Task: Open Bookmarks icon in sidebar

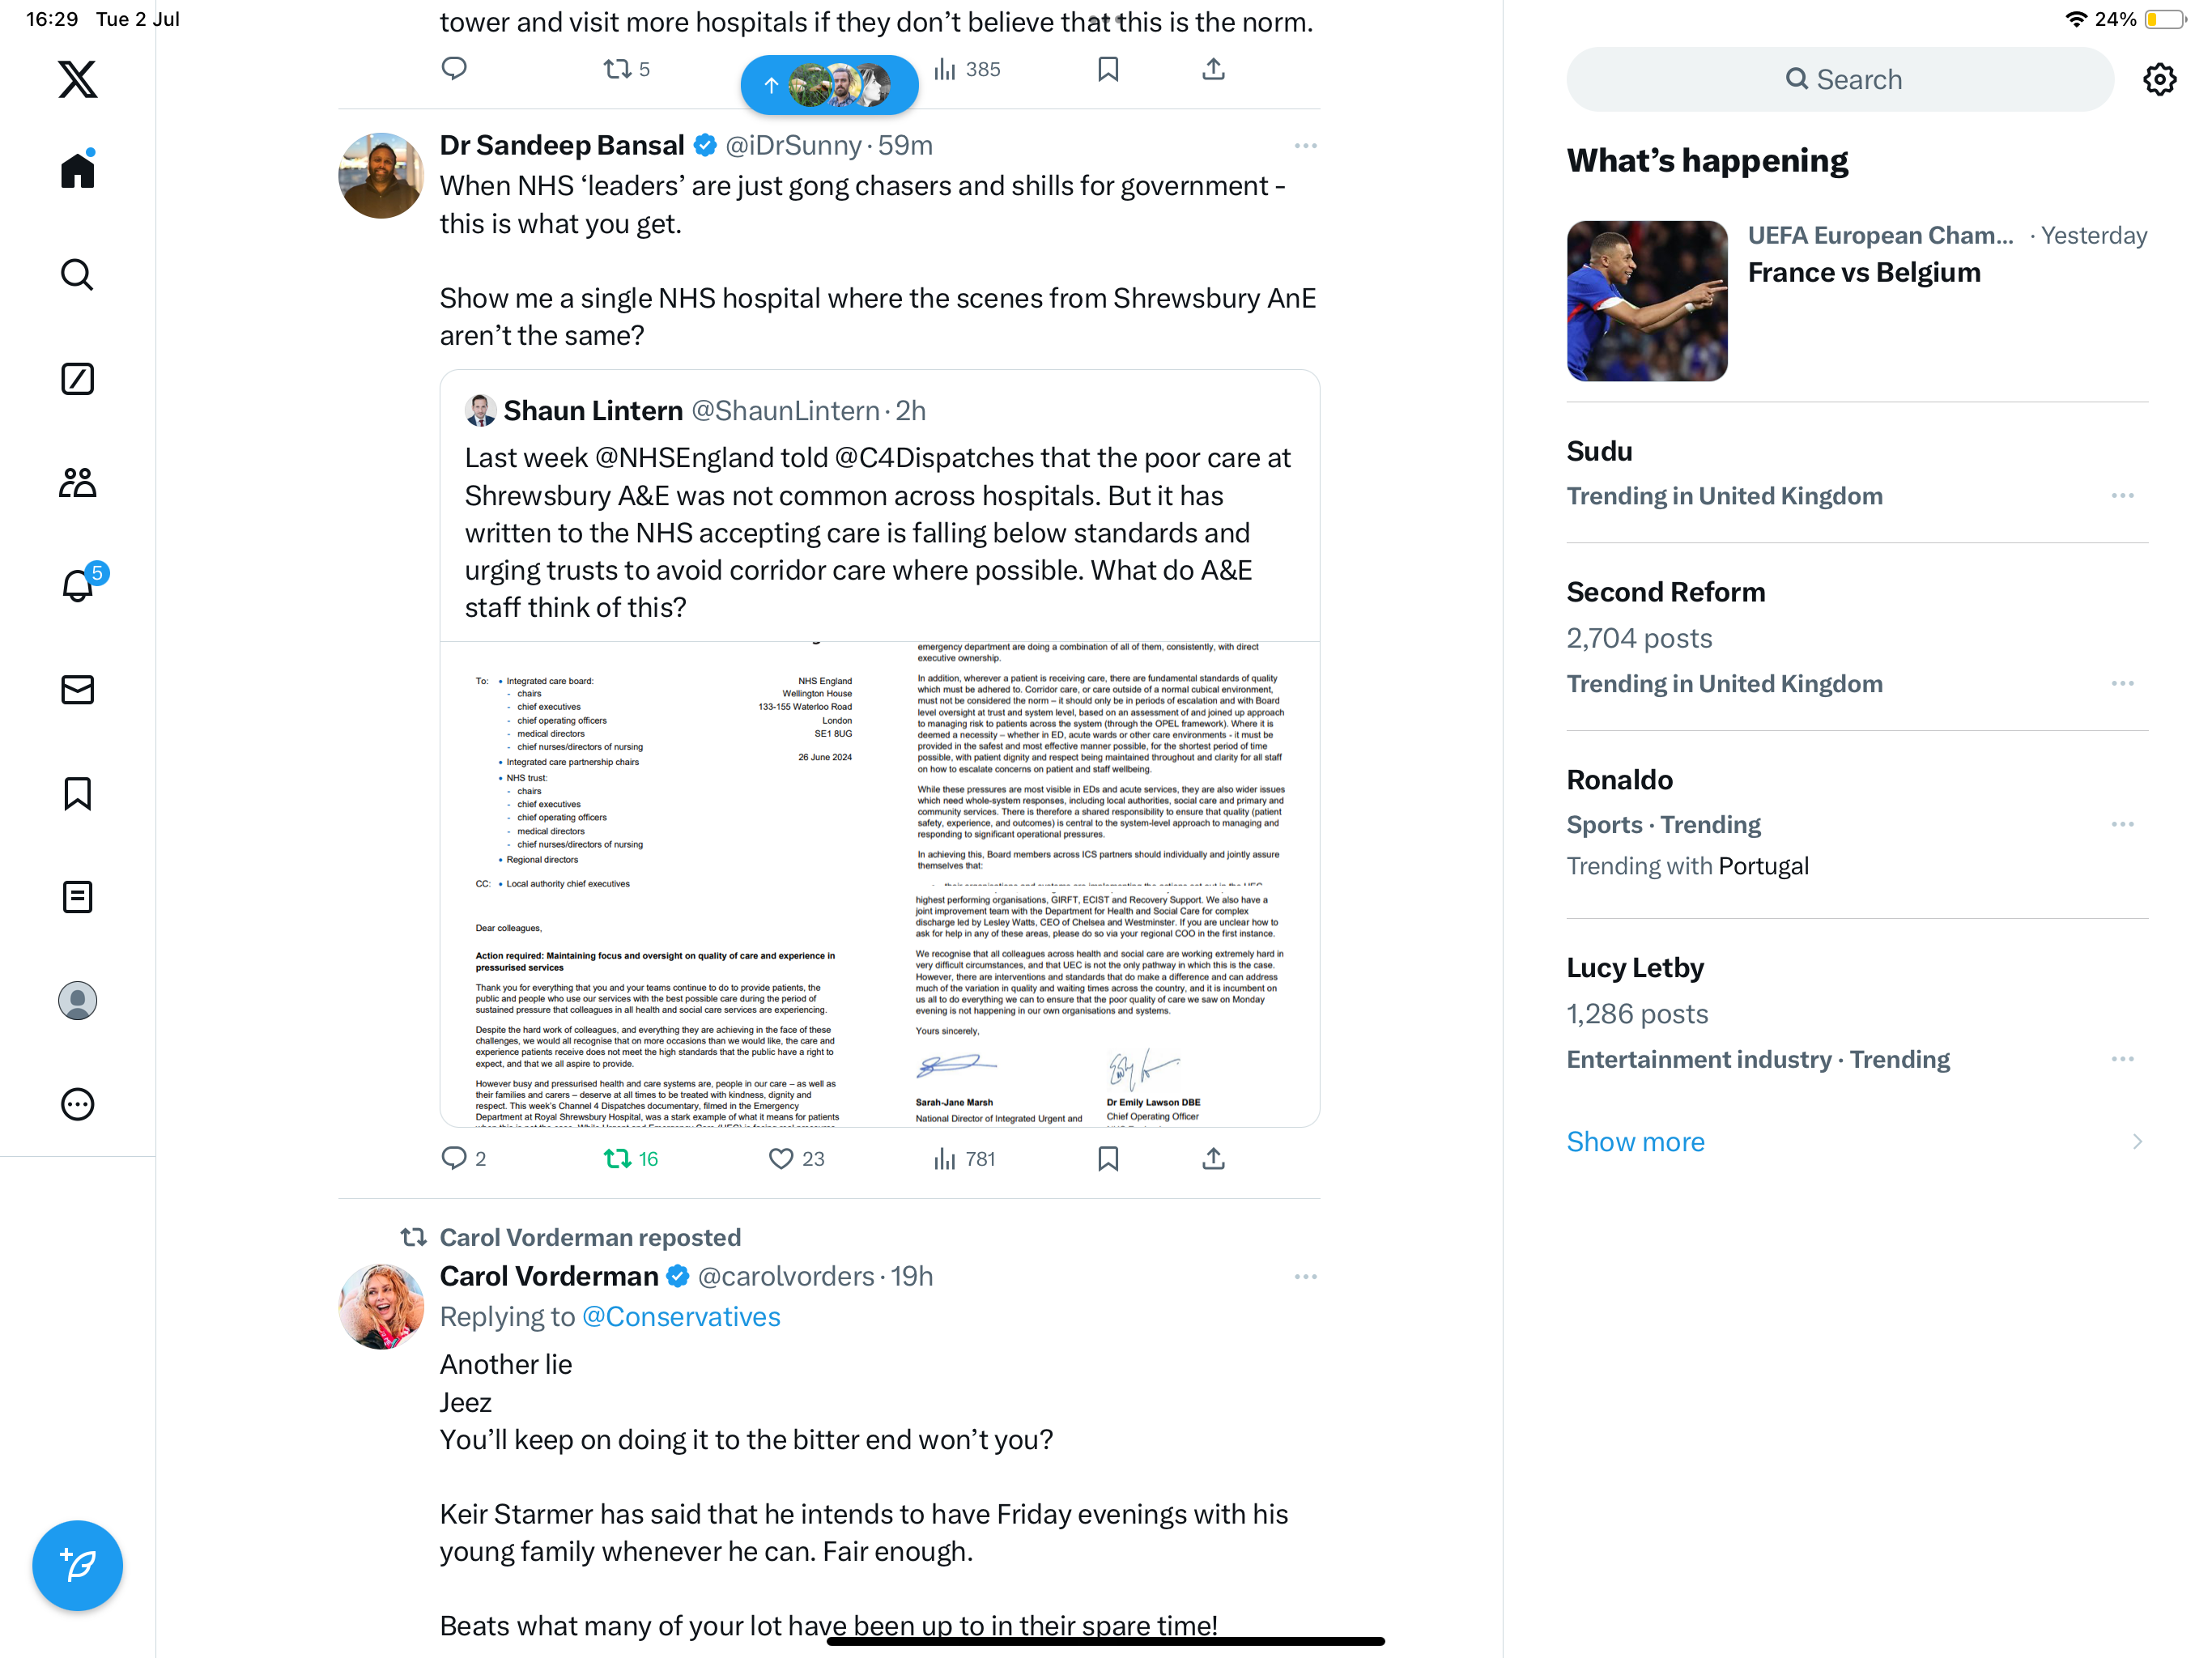Action: click(77, 794)
